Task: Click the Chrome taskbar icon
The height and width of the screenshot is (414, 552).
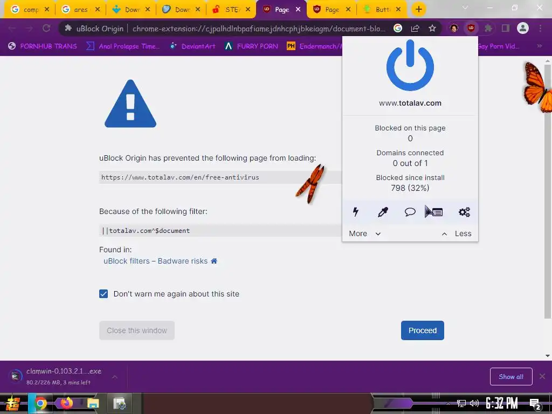Action: click(40, 403)
